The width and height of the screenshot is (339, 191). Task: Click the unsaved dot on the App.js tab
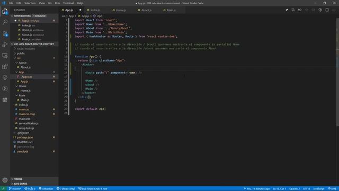coord(80,10)
